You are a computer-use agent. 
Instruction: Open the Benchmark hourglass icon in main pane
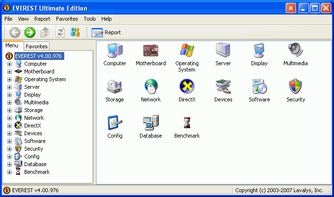point(187,123)
